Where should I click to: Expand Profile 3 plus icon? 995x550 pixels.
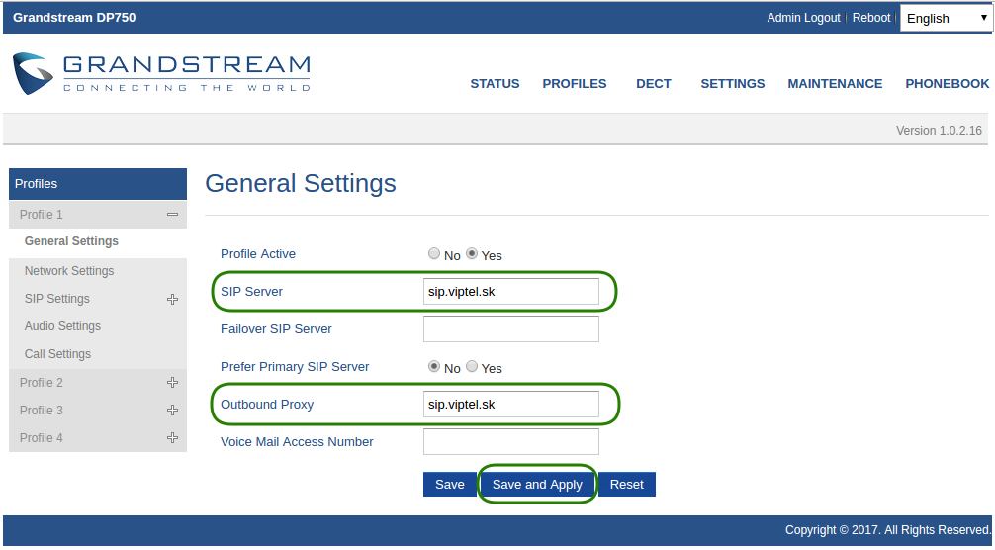coord(173,411)
